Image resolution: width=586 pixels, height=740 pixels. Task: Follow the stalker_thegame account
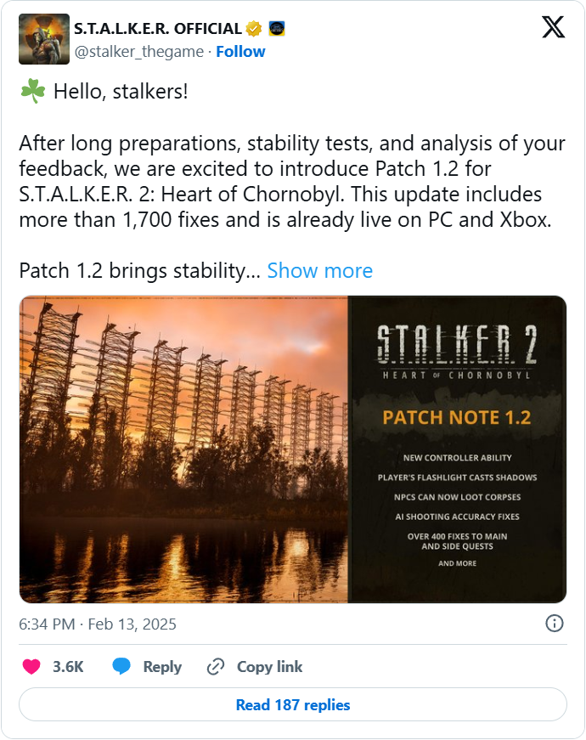[x=240, y=52]
